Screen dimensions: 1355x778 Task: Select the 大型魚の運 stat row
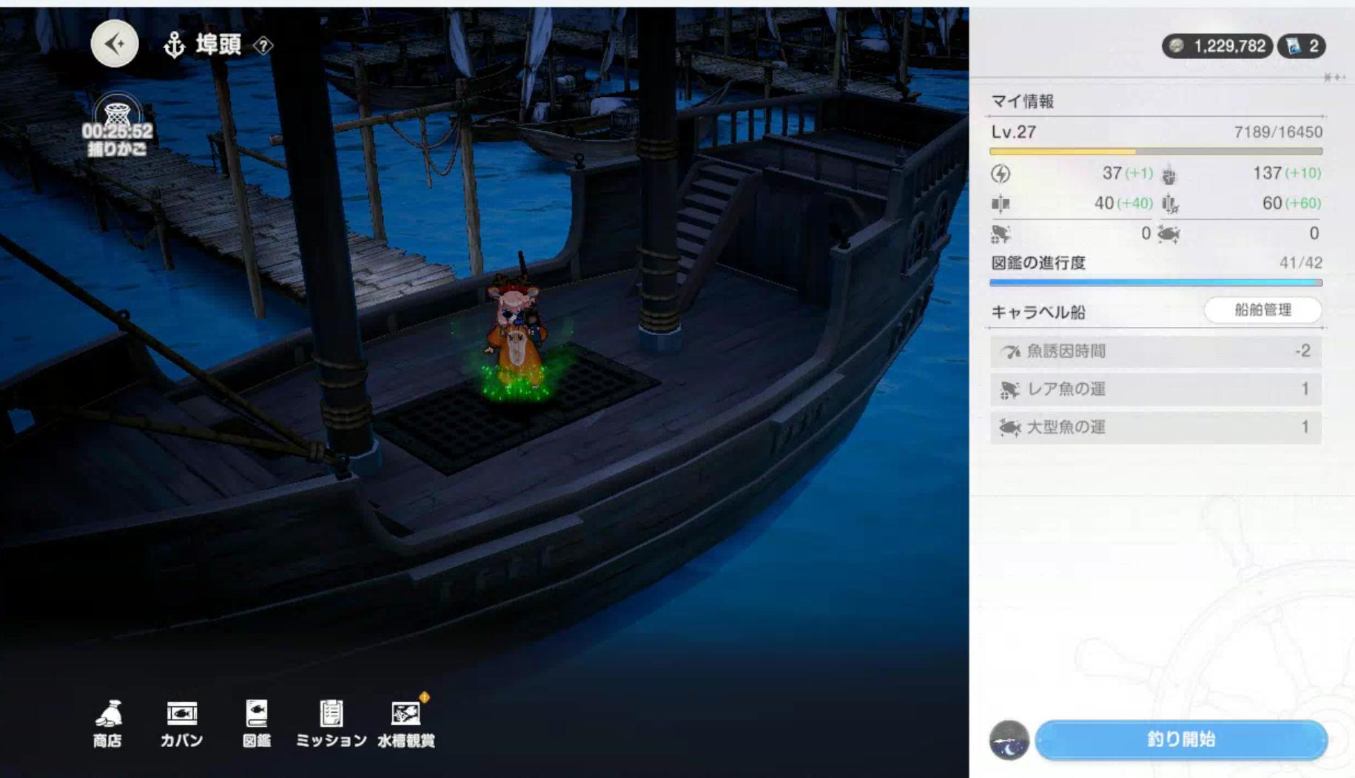click(1155, 427)
